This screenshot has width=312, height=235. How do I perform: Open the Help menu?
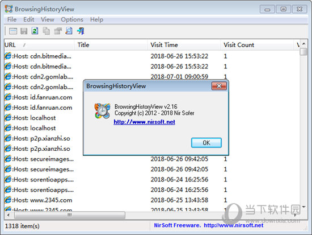pos(96,19)
